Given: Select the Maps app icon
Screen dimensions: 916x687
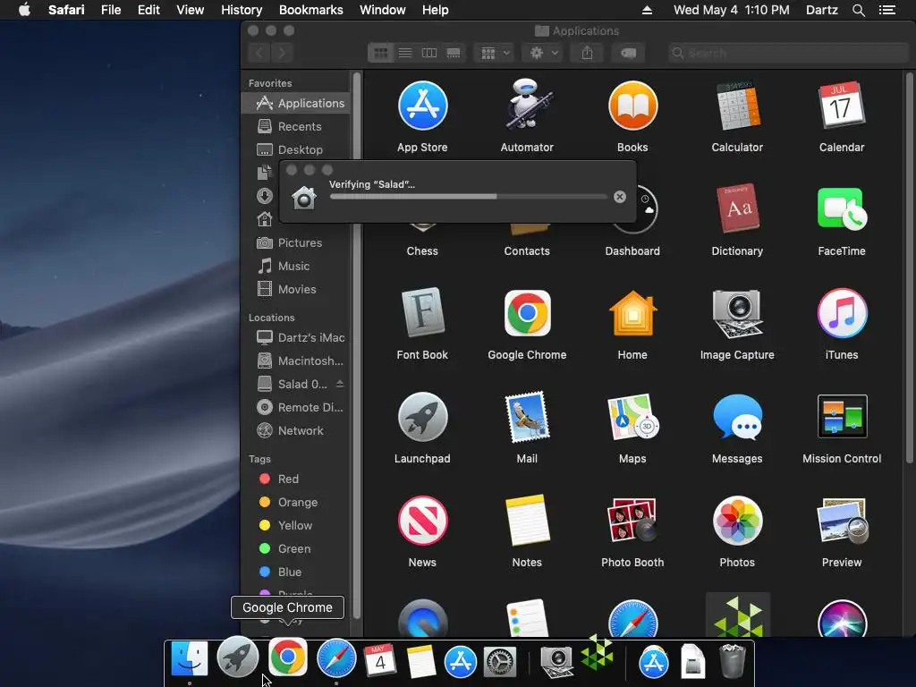Looking at the screenshot, I should coord(632,417).
